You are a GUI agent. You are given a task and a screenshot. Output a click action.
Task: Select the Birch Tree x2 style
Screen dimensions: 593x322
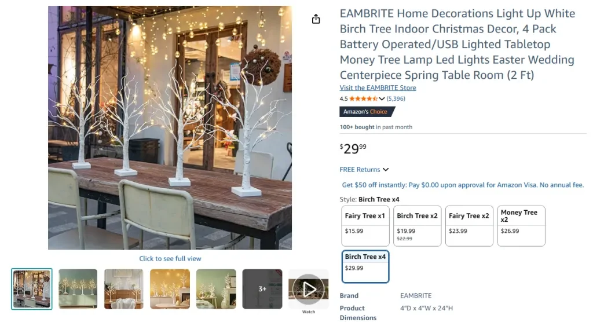click(x=417, y=226)
